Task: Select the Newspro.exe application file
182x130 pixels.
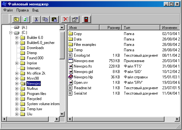Action: tap(81, 61)
